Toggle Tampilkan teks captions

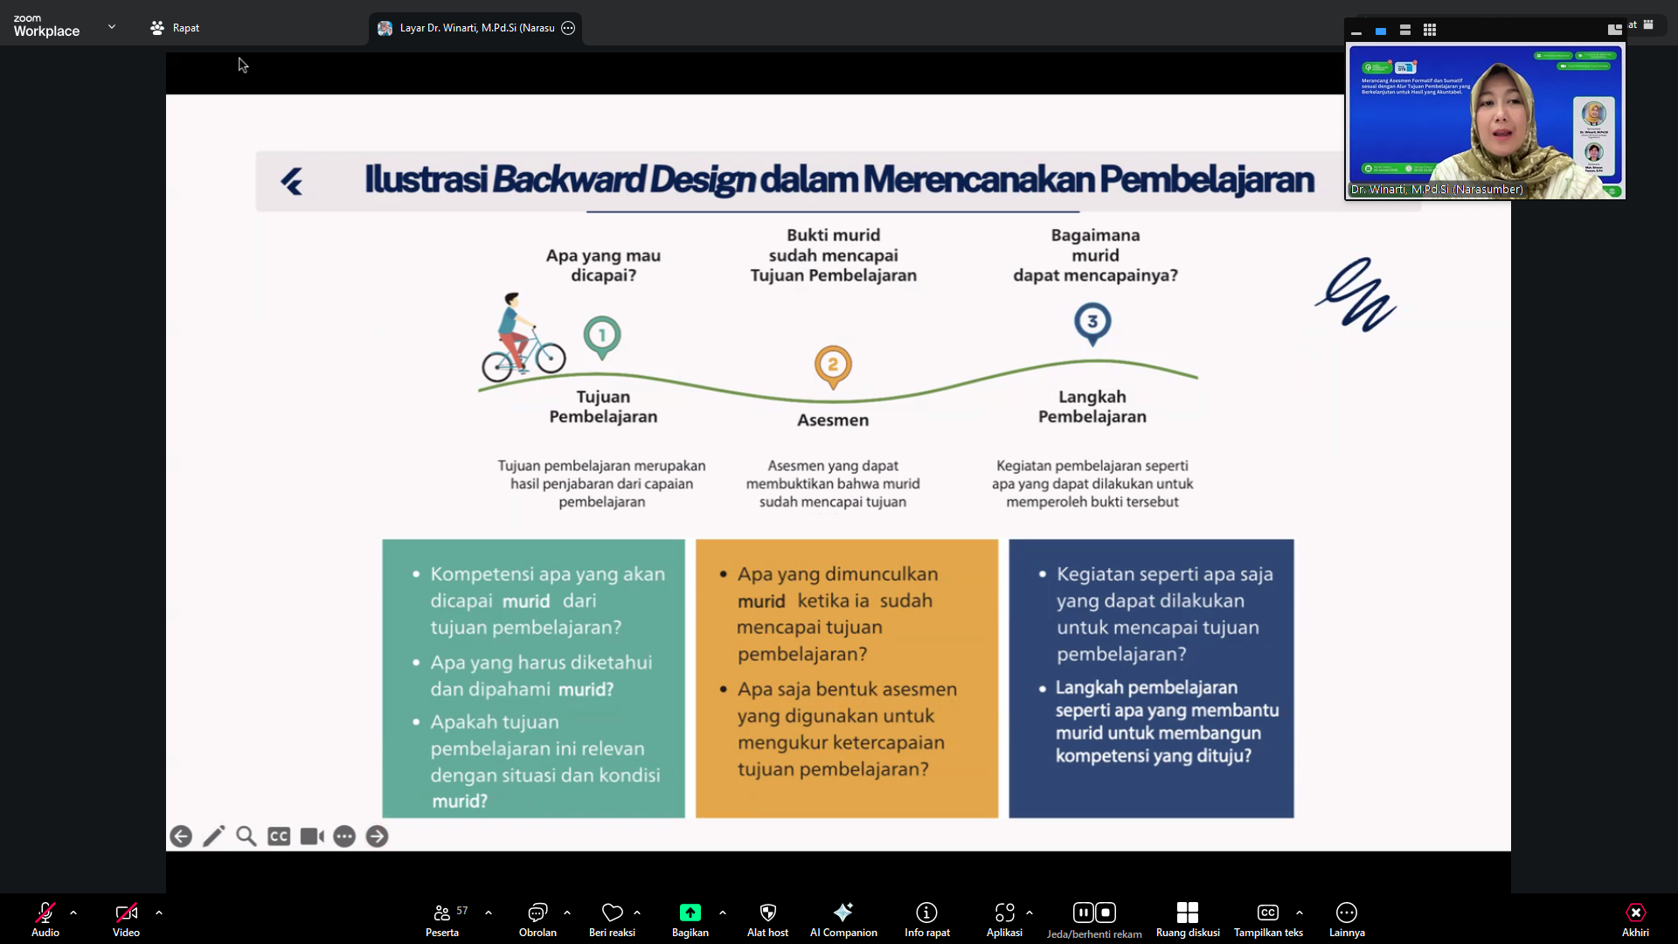tap(1268, 919)
